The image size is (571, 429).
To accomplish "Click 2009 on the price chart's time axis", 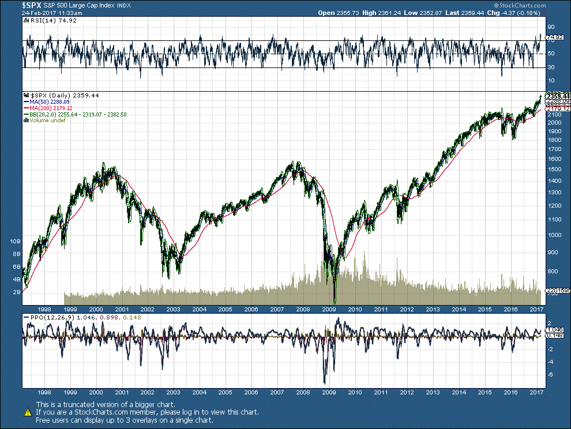I will coord(329,310).
